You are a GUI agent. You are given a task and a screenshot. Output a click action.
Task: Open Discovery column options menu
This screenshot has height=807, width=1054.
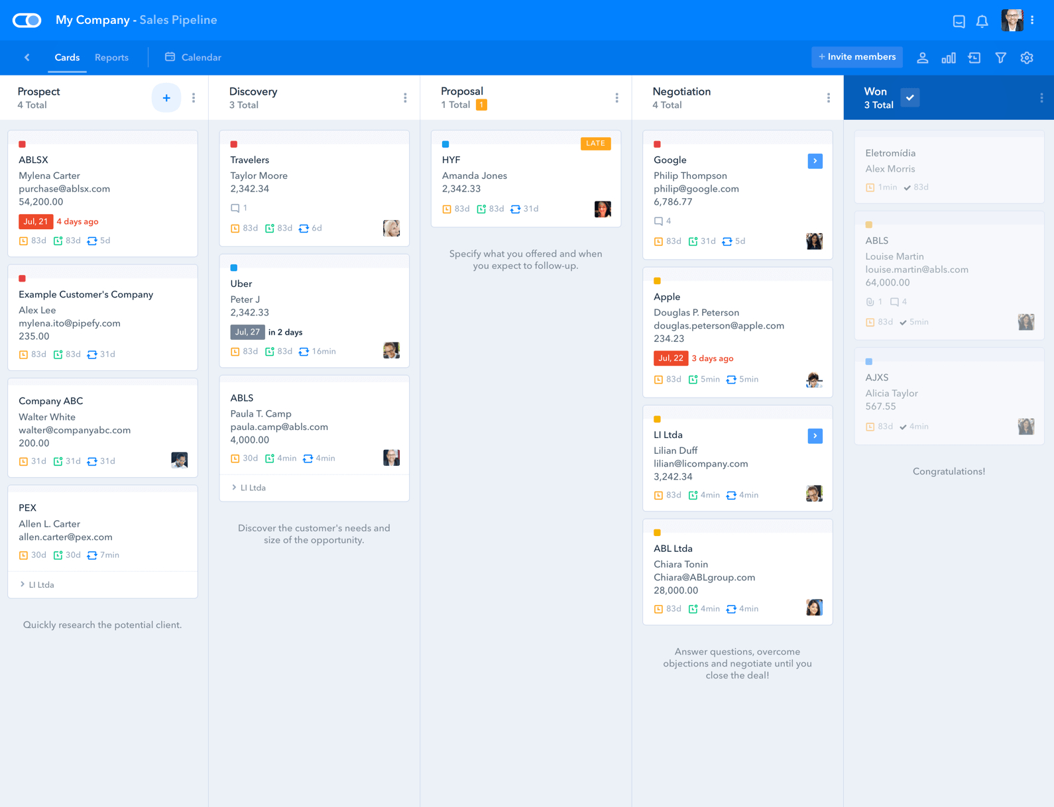[405, 98]
